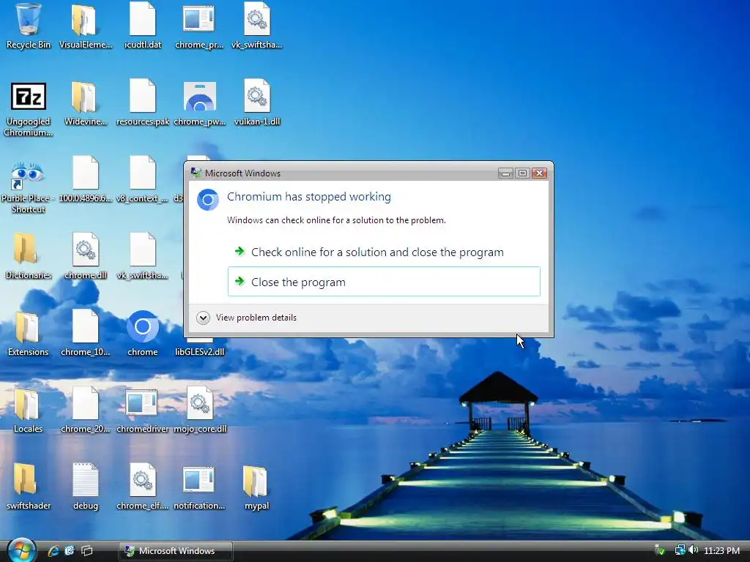Select the chrome_pw... icon

coord(199,103)
